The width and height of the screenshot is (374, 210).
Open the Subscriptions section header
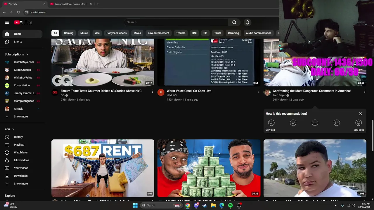16,54
